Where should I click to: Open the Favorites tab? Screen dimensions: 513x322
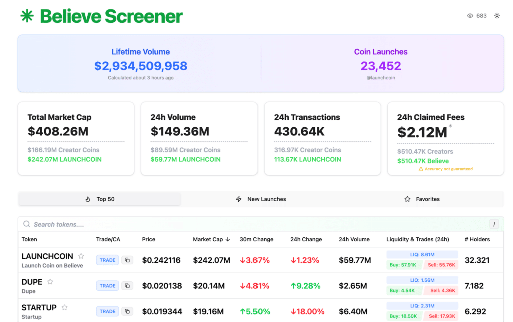(x=422, y=199)
